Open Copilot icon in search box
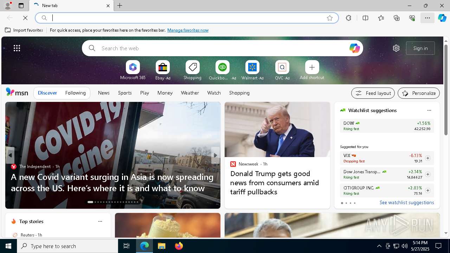The height and width of the screenshot is (253, 450). 354,48
